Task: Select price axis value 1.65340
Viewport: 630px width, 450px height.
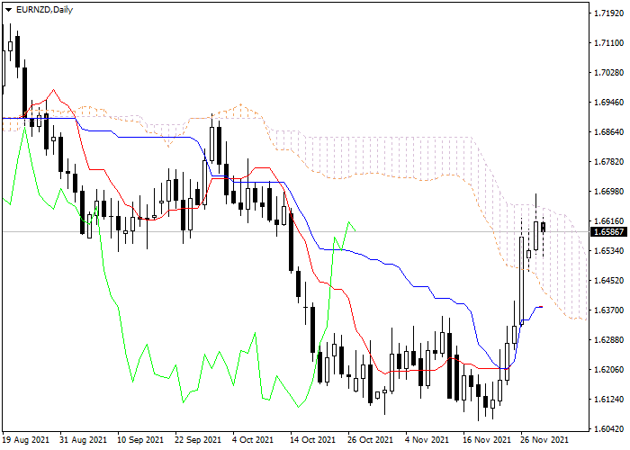Action: click(609, 251)
